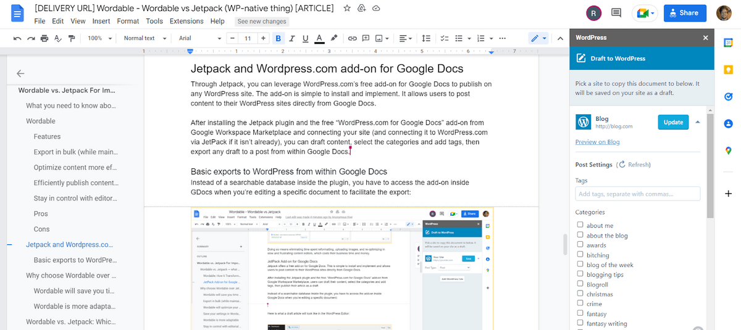Open the text alignment dropdown
This screenshot has height=330, width=741.
click(x=405, y=38)
